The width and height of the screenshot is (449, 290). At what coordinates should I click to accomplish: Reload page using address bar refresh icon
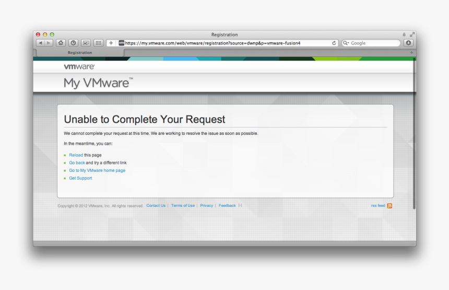point(334,43)
